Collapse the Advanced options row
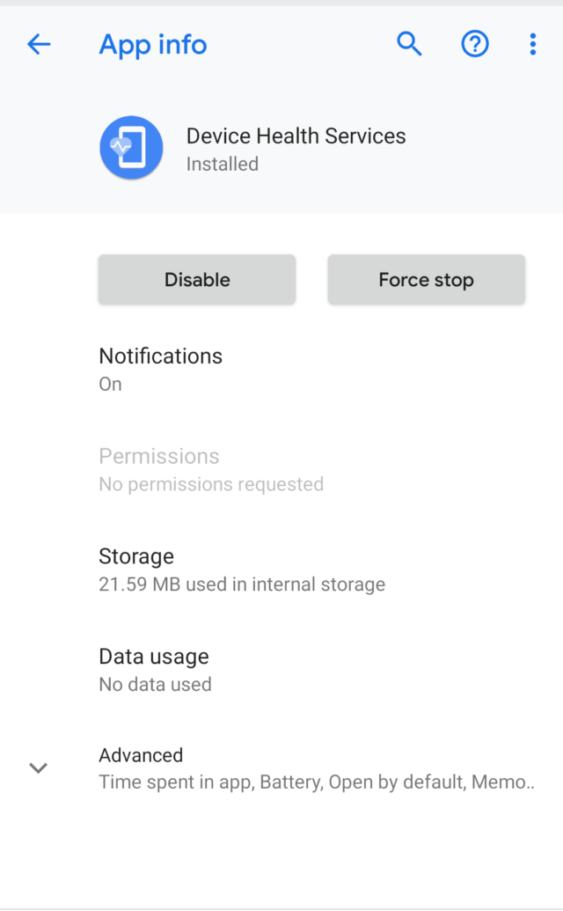The width and height of the screenshot is (563, 911). click(141, 767)
